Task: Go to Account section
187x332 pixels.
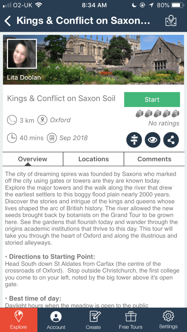Action: point(56,320)
